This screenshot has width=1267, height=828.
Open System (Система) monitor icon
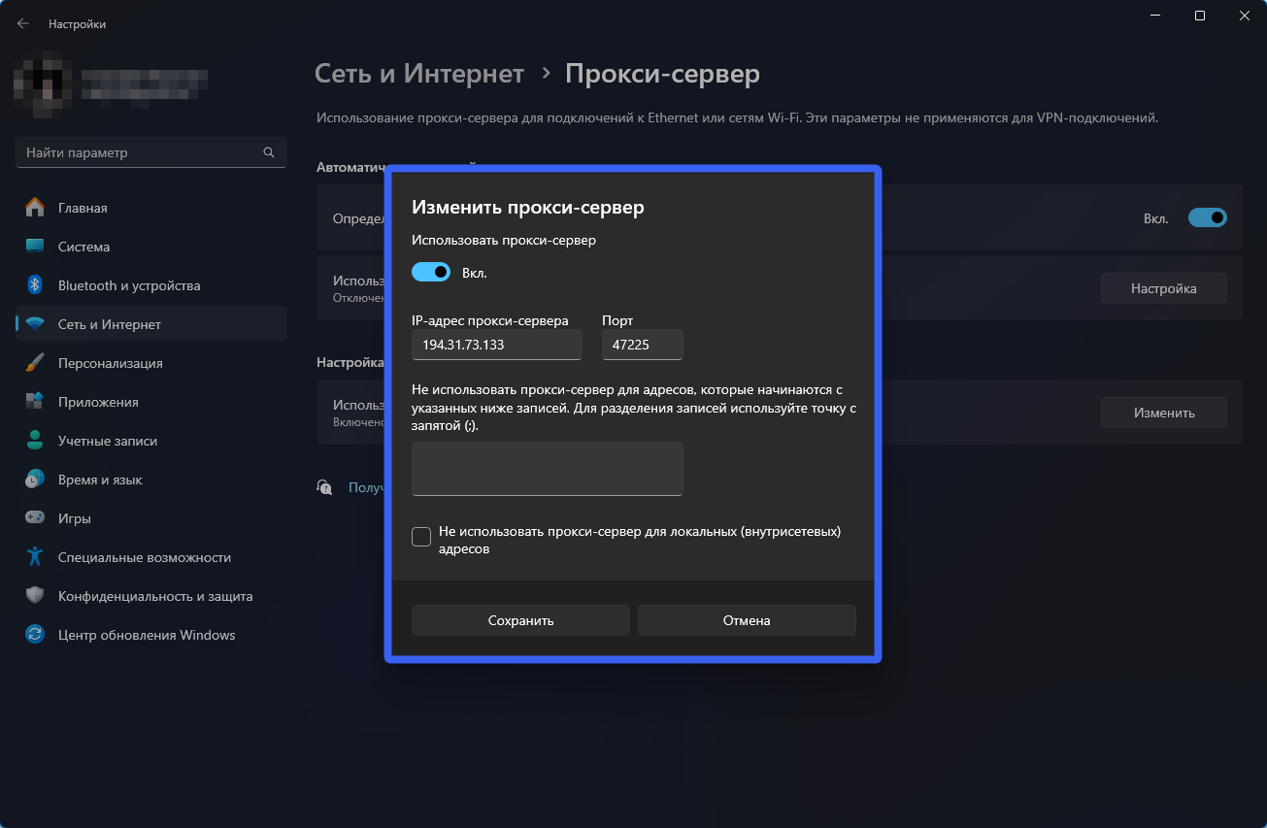pyautogui.click(x=35, y=247)
